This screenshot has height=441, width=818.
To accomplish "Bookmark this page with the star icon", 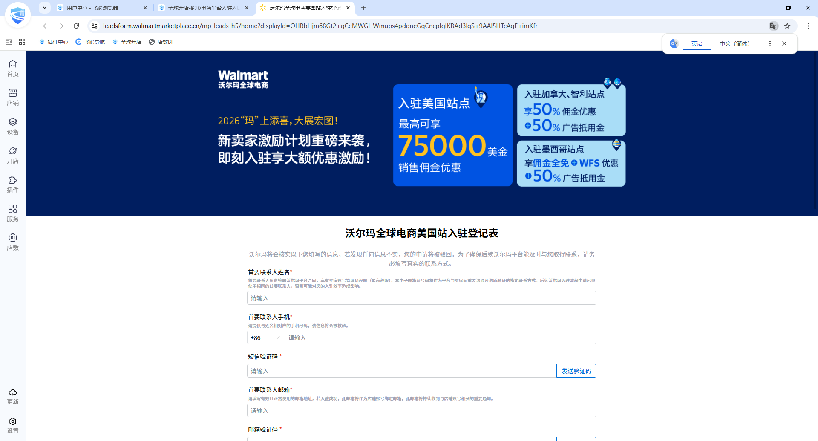I will [x=787, y=26].
